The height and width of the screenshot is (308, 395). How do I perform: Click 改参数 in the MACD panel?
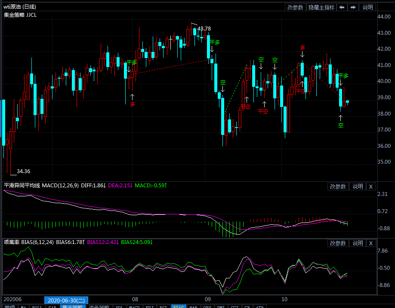coord(338,186)
